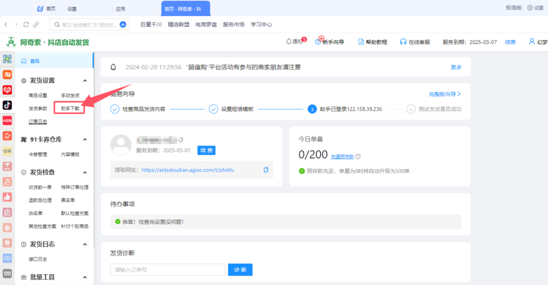Open 学习中心 in top navigation
548x285 pixels.
[261, 25]
